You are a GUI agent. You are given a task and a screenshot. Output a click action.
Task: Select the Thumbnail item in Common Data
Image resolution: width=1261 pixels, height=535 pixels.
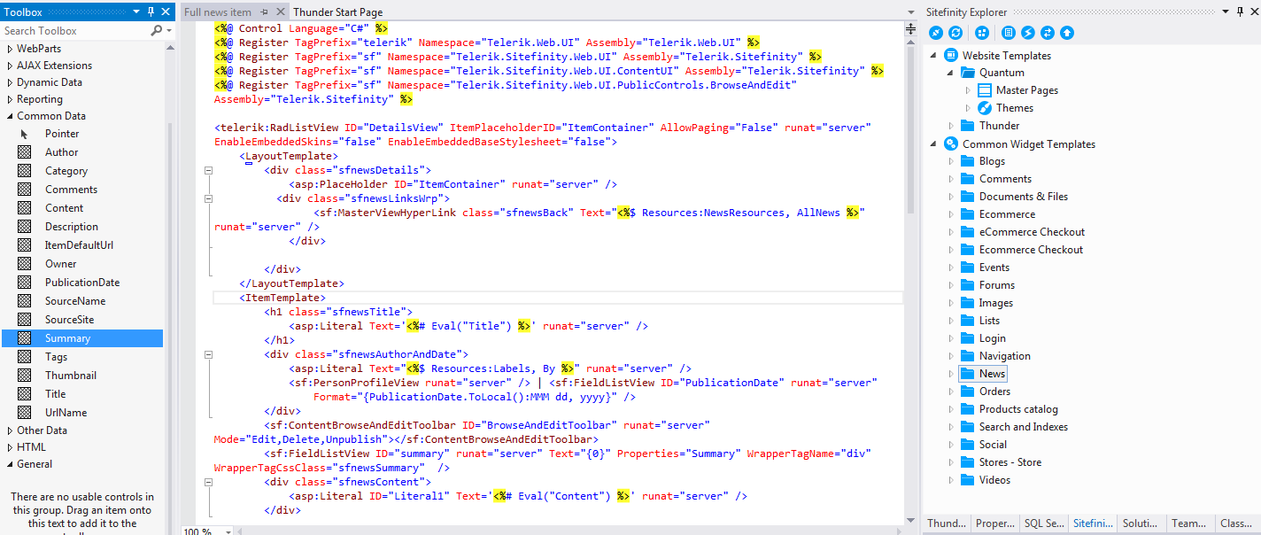(71, 376)
